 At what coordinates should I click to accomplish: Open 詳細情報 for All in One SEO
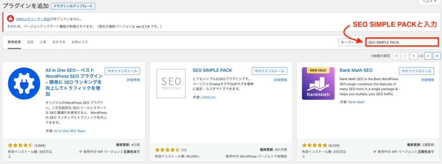coord(133,80)
